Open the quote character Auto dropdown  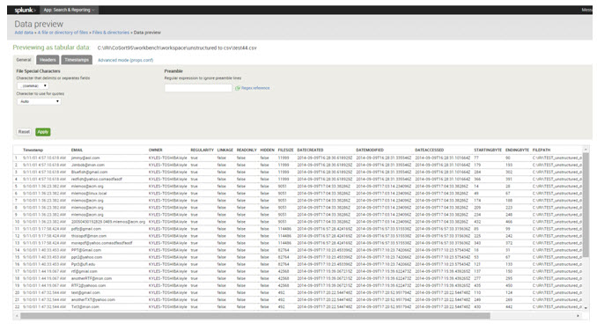point(39,101)
